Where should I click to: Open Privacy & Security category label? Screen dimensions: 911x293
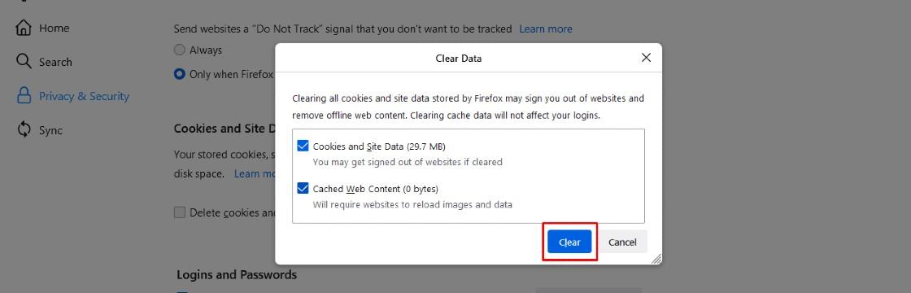point(85,96)
